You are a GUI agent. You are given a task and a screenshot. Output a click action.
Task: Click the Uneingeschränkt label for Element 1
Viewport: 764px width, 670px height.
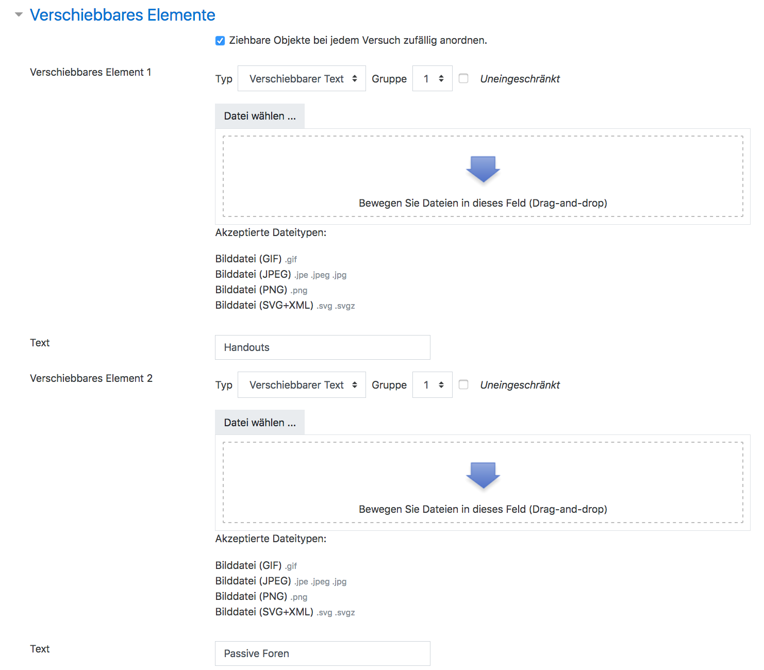click(520, 79)
